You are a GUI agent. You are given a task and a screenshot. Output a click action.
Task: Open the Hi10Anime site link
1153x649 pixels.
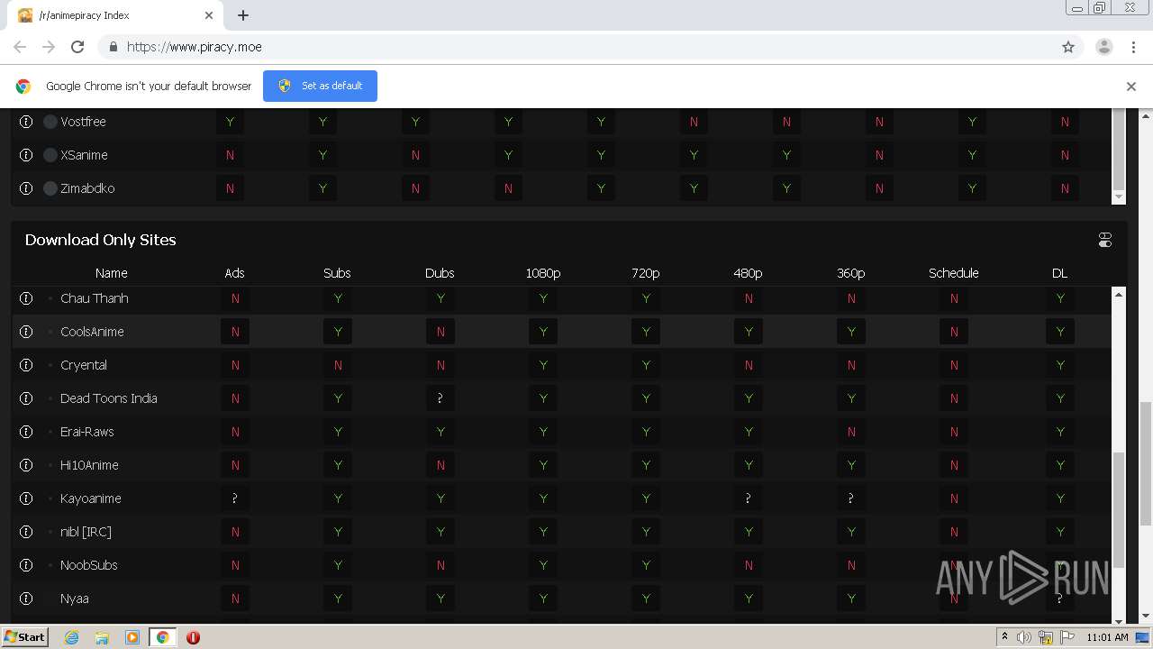[89, 465]
